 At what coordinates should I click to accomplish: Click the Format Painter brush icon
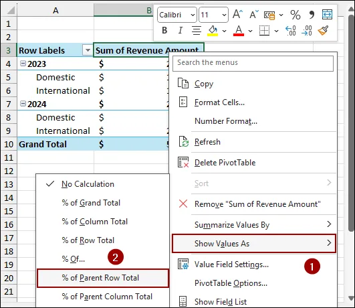coord(323,30)
